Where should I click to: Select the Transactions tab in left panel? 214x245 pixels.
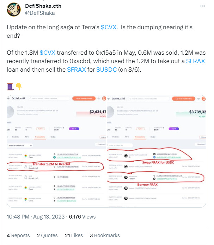pyautogui.click(x=40, y=137)
